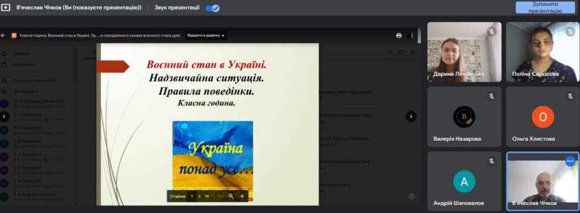Click the Зупинити презентацію button
Viewport: 580px width, 213px height.
(545, 7)
